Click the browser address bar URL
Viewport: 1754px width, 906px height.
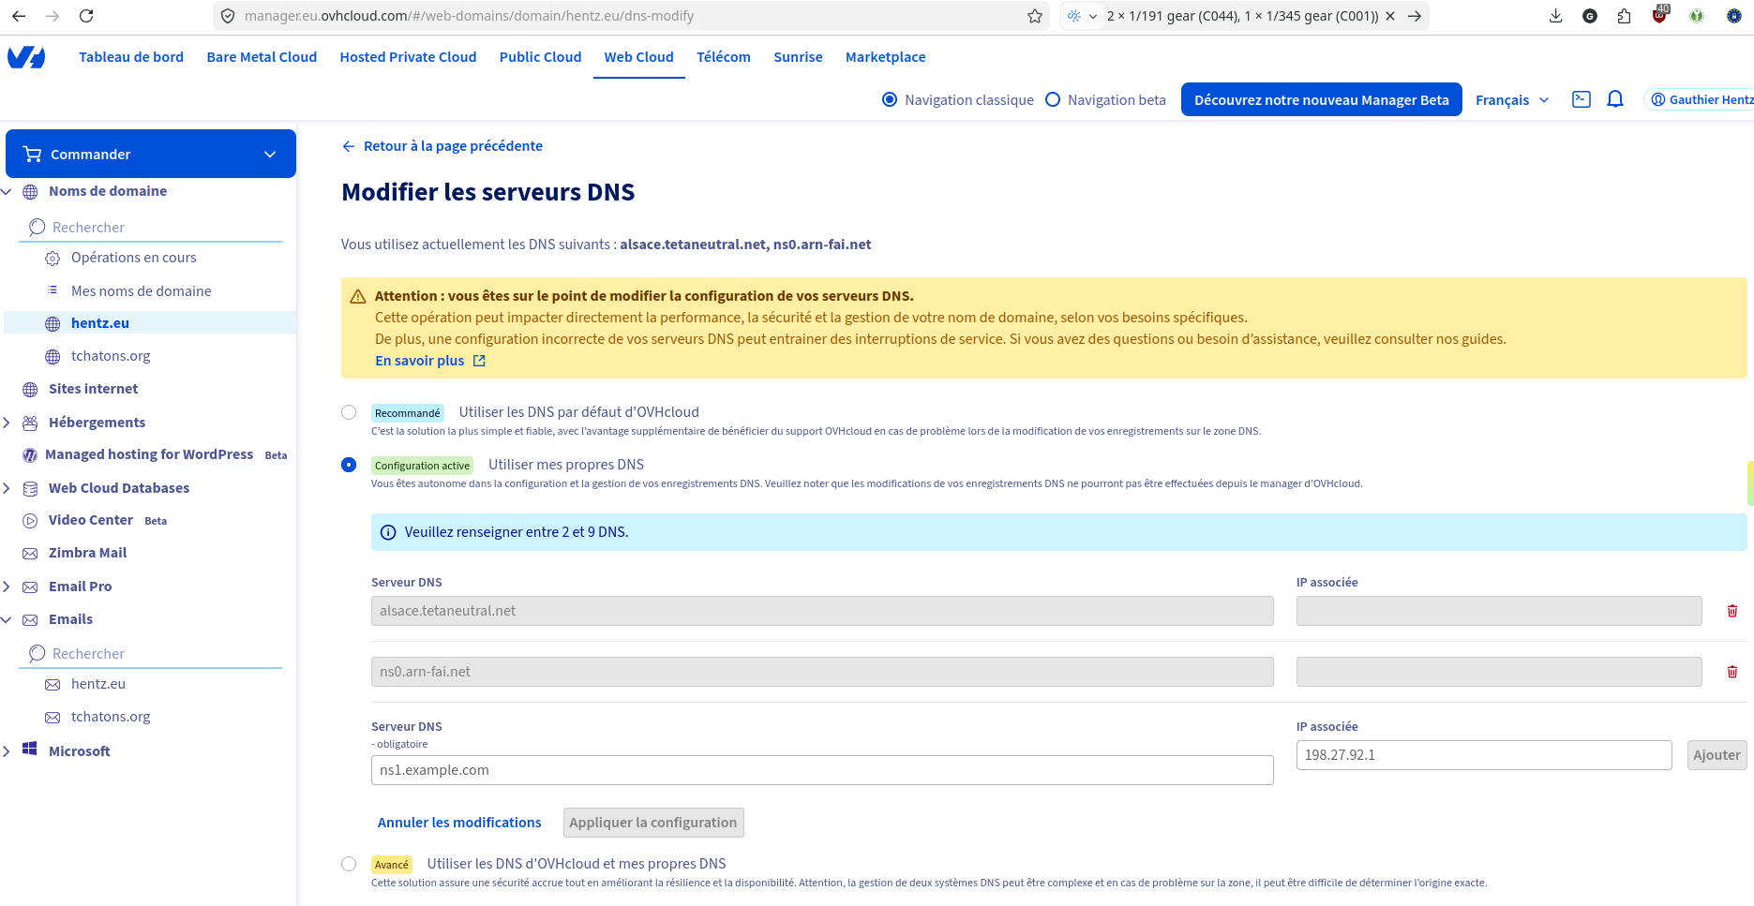[469, 16]
